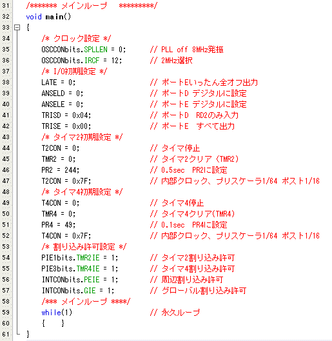332x341 pixels.
Task: Click 'TRISE = 0x00;' statement
Action: coord(66,126)
